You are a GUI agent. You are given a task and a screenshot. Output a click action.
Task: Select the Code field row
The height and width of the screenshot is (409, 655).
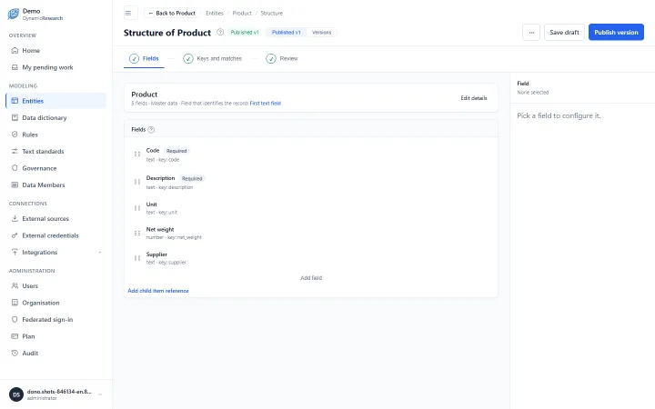click(x=311, y=155)
